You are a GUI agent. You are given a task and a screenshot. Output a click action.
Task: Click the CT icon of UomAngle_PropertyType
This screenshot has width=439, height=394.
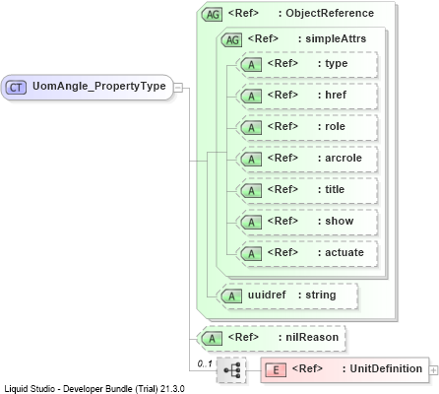pyautogui.click(x=16, y=88)
